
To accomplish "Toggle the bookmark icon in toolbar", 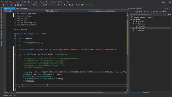I will pos(82,5).
